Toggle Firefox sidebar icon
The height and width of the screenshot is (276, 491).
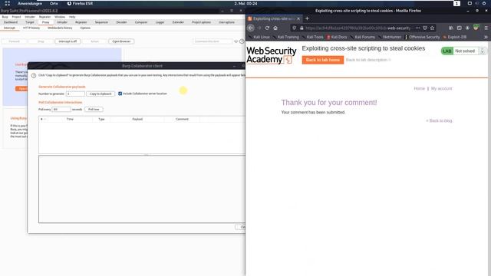point(459,28)
